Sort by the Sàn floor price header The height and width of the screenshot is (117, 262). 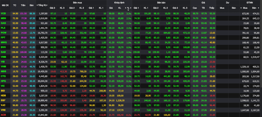[x=31, y=5]
